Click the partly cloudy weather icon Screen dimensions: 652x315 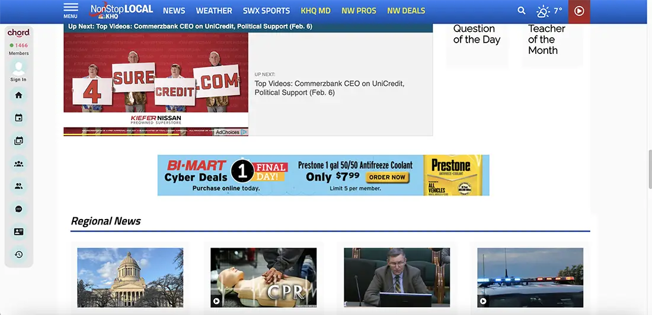coord(543,11)
